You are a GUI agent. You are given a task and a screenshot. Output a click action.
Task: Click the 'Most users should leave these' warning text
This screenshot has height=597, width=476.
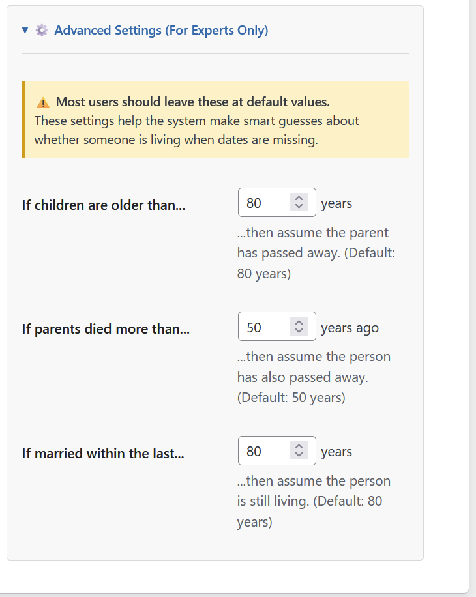coord(192,102)
